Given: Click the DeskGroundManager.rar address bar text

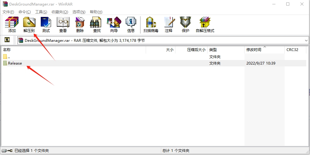Looking at the screenshot, I should click(x=85, y=41).
